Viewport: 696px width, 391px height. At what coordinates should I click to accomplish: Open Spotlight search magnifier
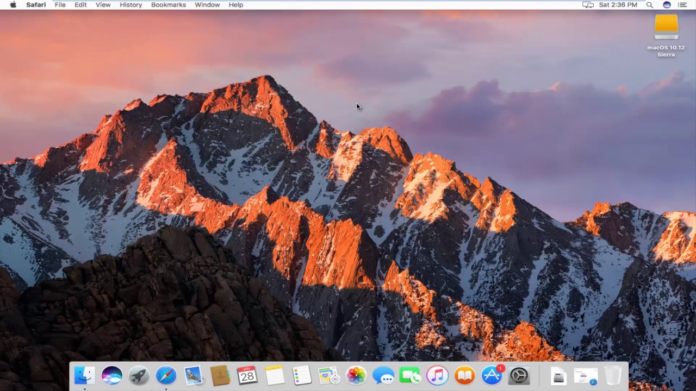pos(650,5)
